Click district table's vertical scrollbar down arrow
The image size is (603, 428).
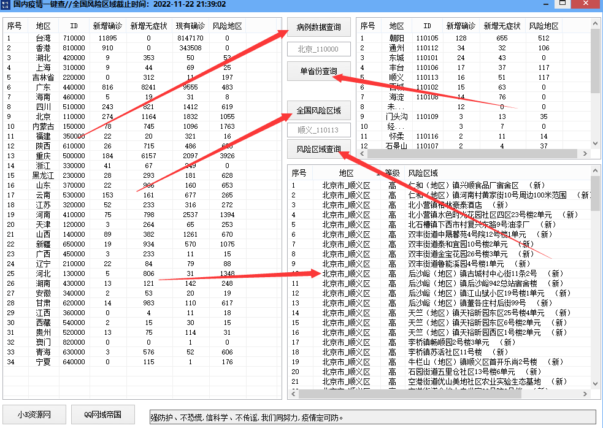click(x=595, y=143)
